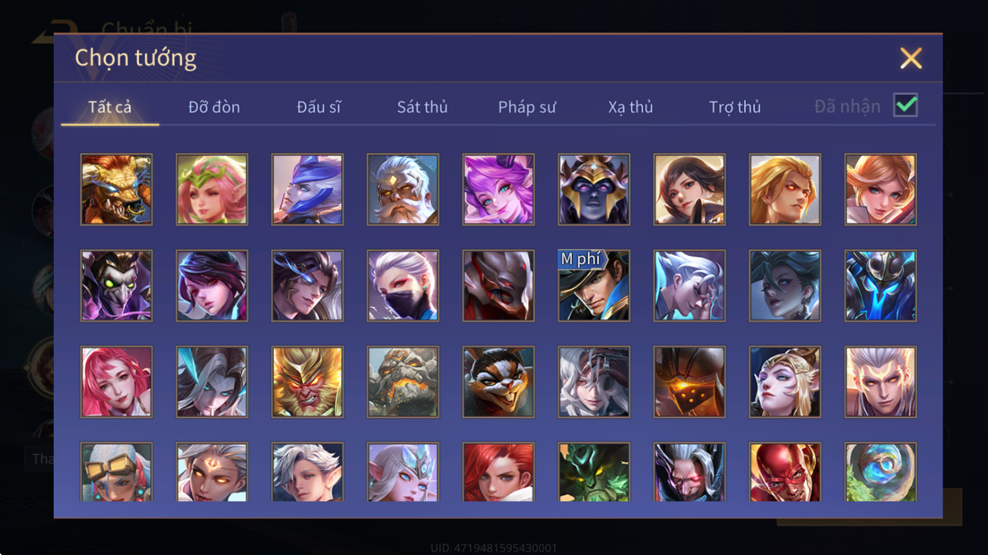Select the swirling blue orb portrait
The height and width of the screenshot is (555, 988).
(880, 472)
